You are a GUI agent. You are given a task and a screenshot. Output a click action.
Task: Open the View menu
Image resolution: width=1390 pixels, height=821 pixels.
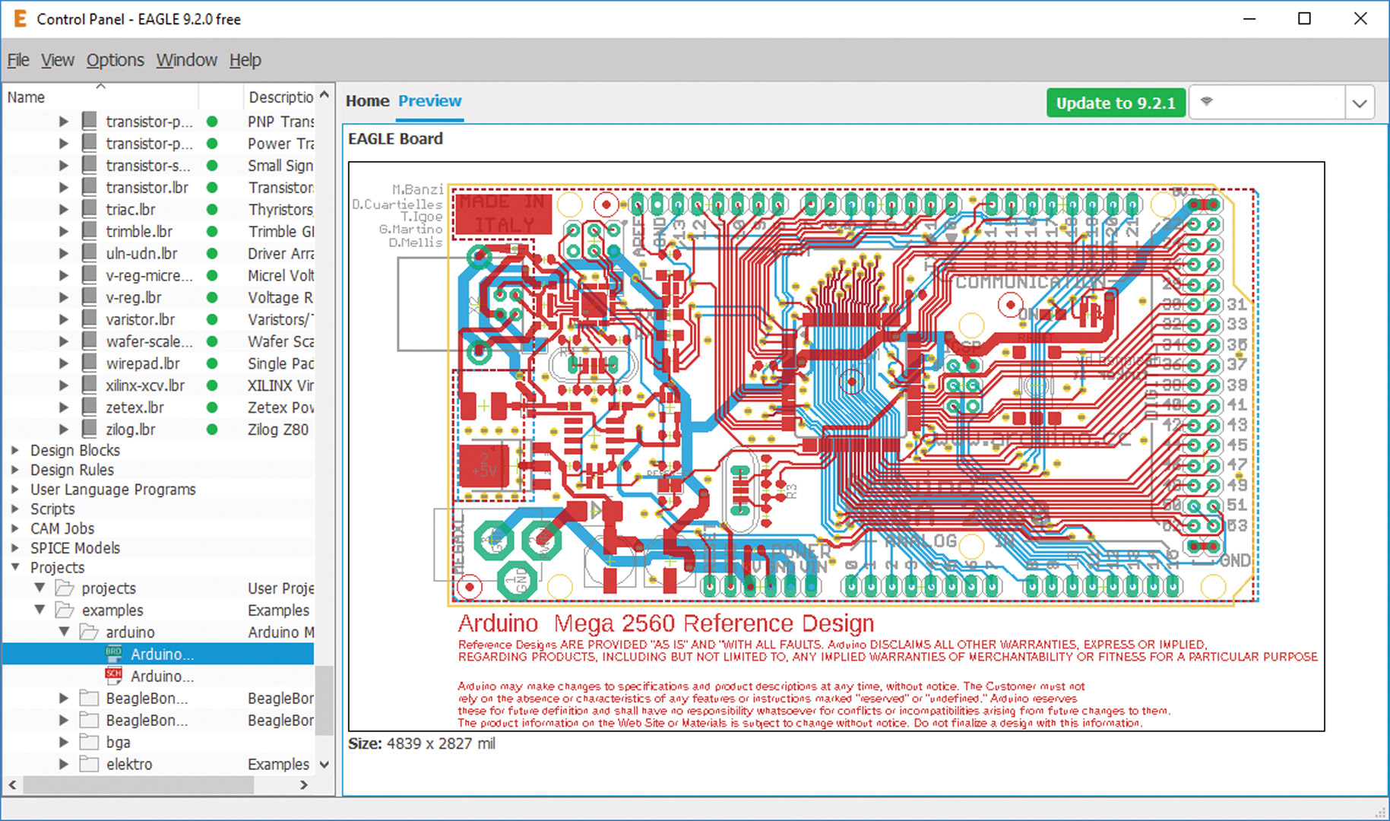pyautogui.click(x=58, y=60)
